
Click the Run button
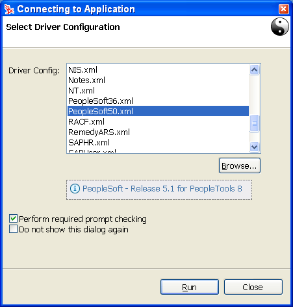(x=190, y=287)
